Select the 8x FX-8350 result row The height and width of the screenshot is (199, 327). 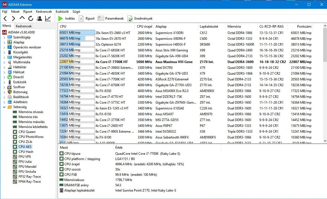(185, 91)
